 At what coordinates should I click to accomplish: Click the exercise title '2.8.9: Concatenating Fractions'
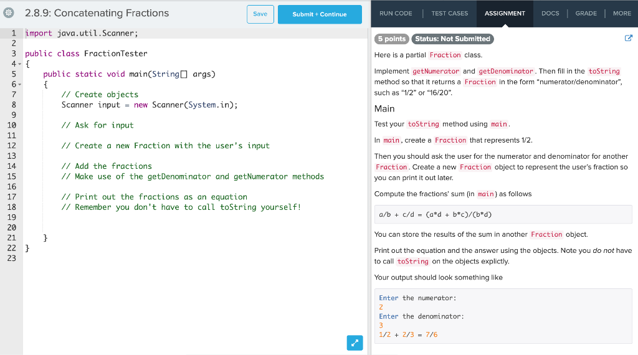tap(97, 13)
